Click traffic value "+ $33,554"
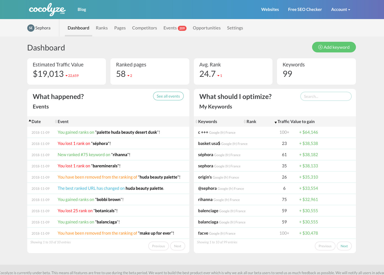 pos(308,188)
